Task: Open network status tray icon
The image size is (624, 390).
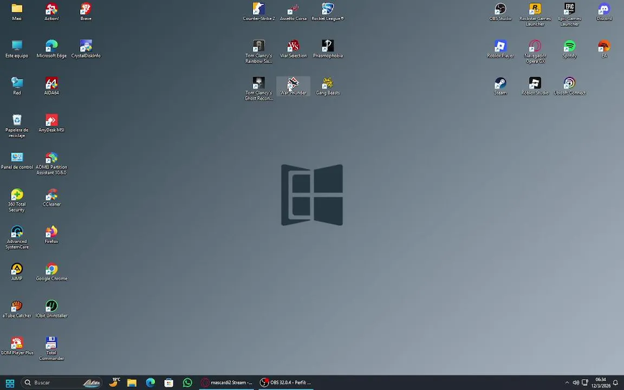Action: [584, 383]
